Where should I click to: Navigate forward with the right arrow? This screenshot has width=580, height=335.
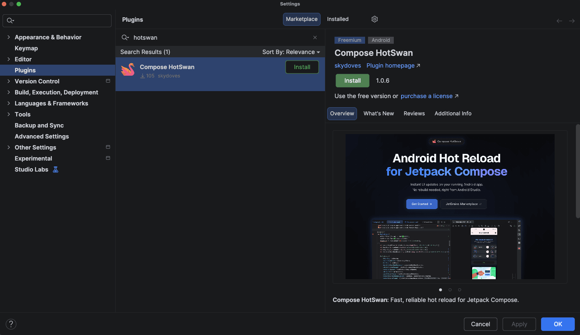click(572, 21)
